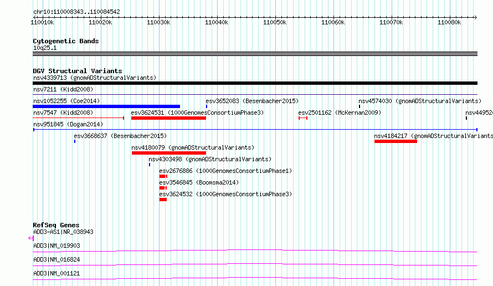Click the 10q25.1 band label
The width and height of the screenshot is (493, 286).
pyautogui.click(x=45, y=48)
